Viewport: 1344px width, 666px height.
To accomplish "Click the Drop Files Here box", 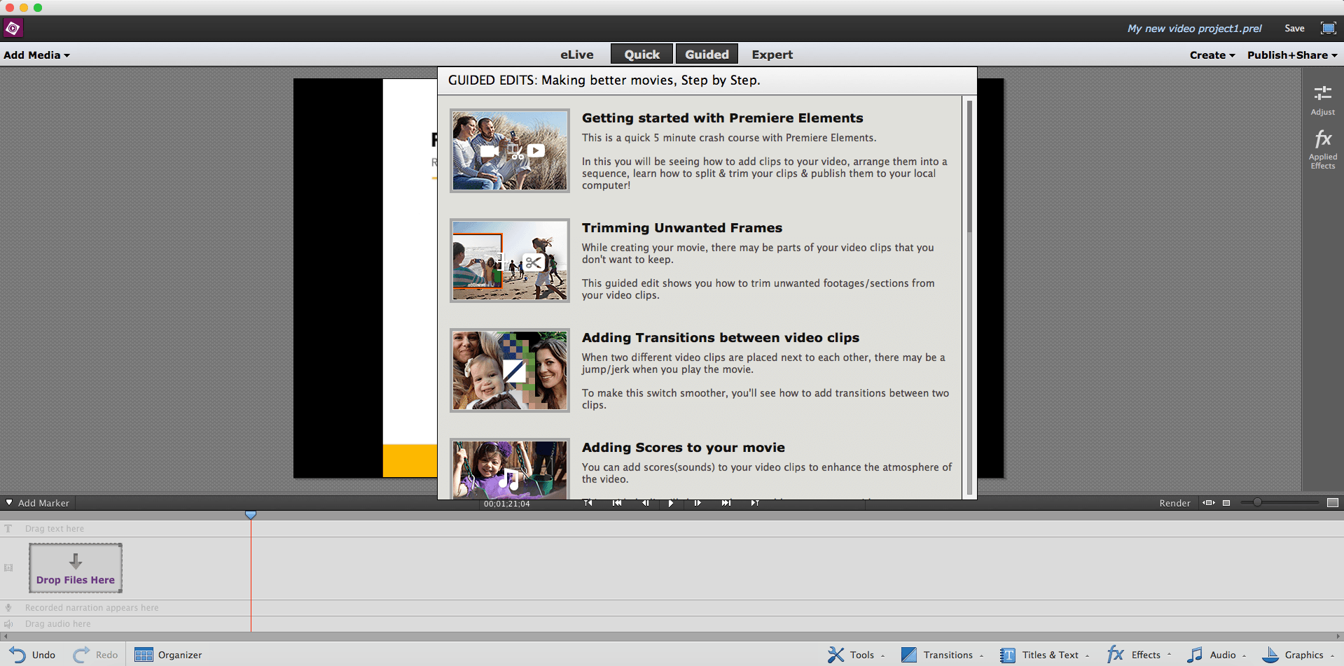I will 76,568.
